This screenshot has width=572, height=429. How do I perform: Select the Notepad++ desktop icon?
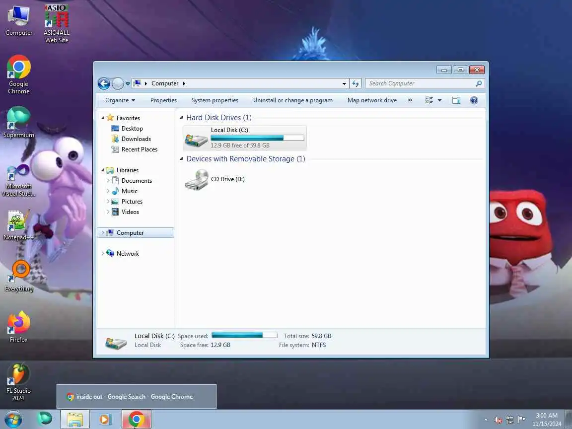(18, 225)
